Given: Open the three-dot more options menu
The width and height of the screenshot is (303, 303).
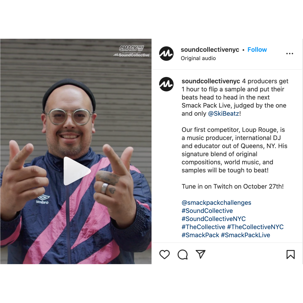Looking at the screenshot, I should pos(290,54).
